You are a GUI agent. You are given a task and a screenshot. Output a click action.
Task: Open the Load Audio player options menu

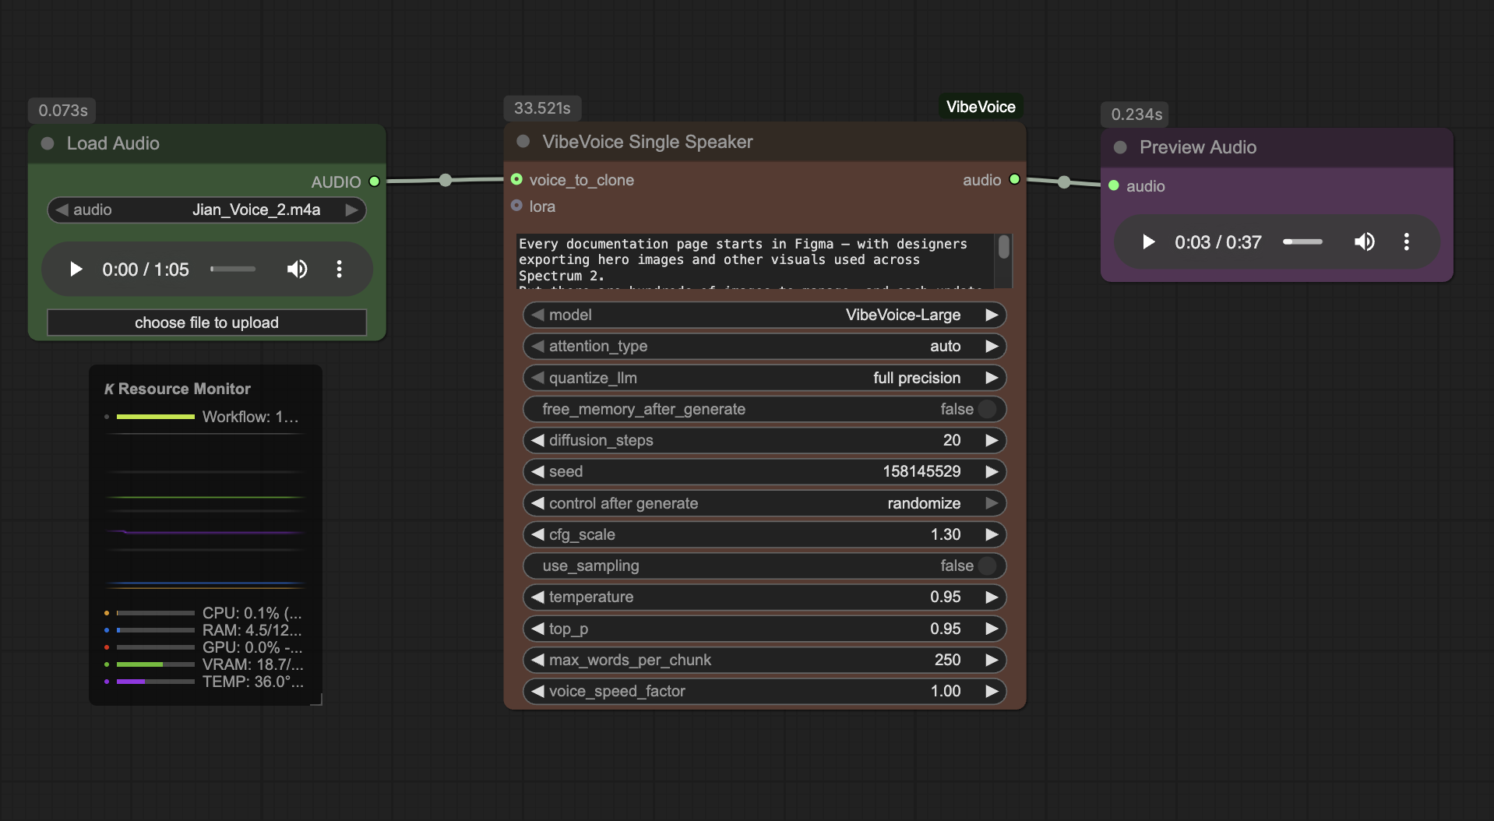pos(339,269)
